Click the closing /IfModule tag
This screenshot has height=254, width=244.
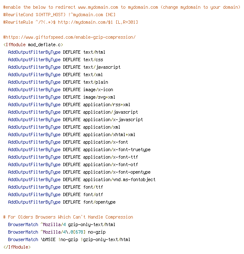[x=17, y=247]
